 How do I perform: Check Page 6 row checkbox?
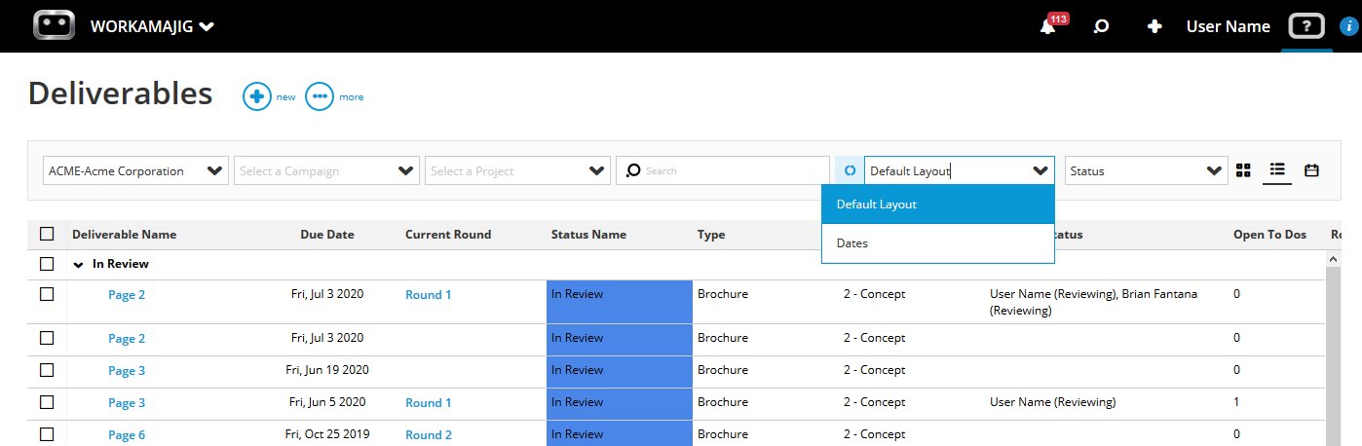47,434
